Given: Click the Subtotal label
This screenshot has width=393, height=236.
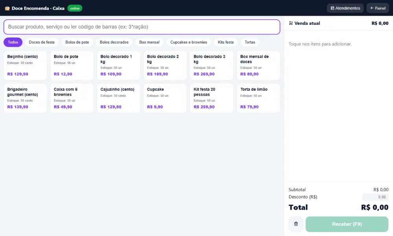Looking at the screenshot, I should pyautogui.click(x=297, y=190).
